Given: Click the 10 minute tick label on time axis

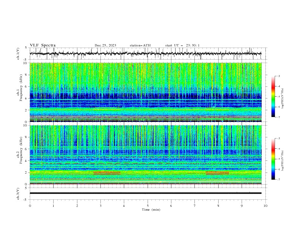Looking at the screenshot, I should [265, 206].
